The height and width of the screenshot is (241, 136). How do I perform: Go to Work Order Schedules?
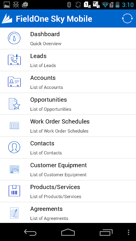[68, 125]
